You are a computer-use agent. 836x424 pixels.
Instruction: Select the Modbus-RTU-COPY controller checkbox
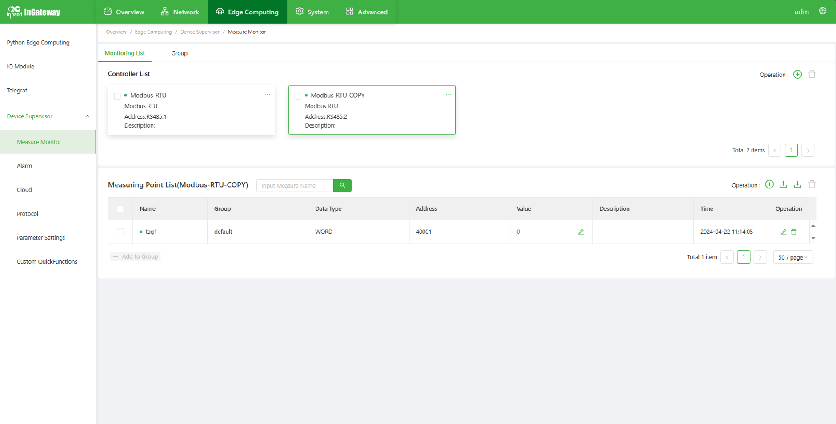298,96
